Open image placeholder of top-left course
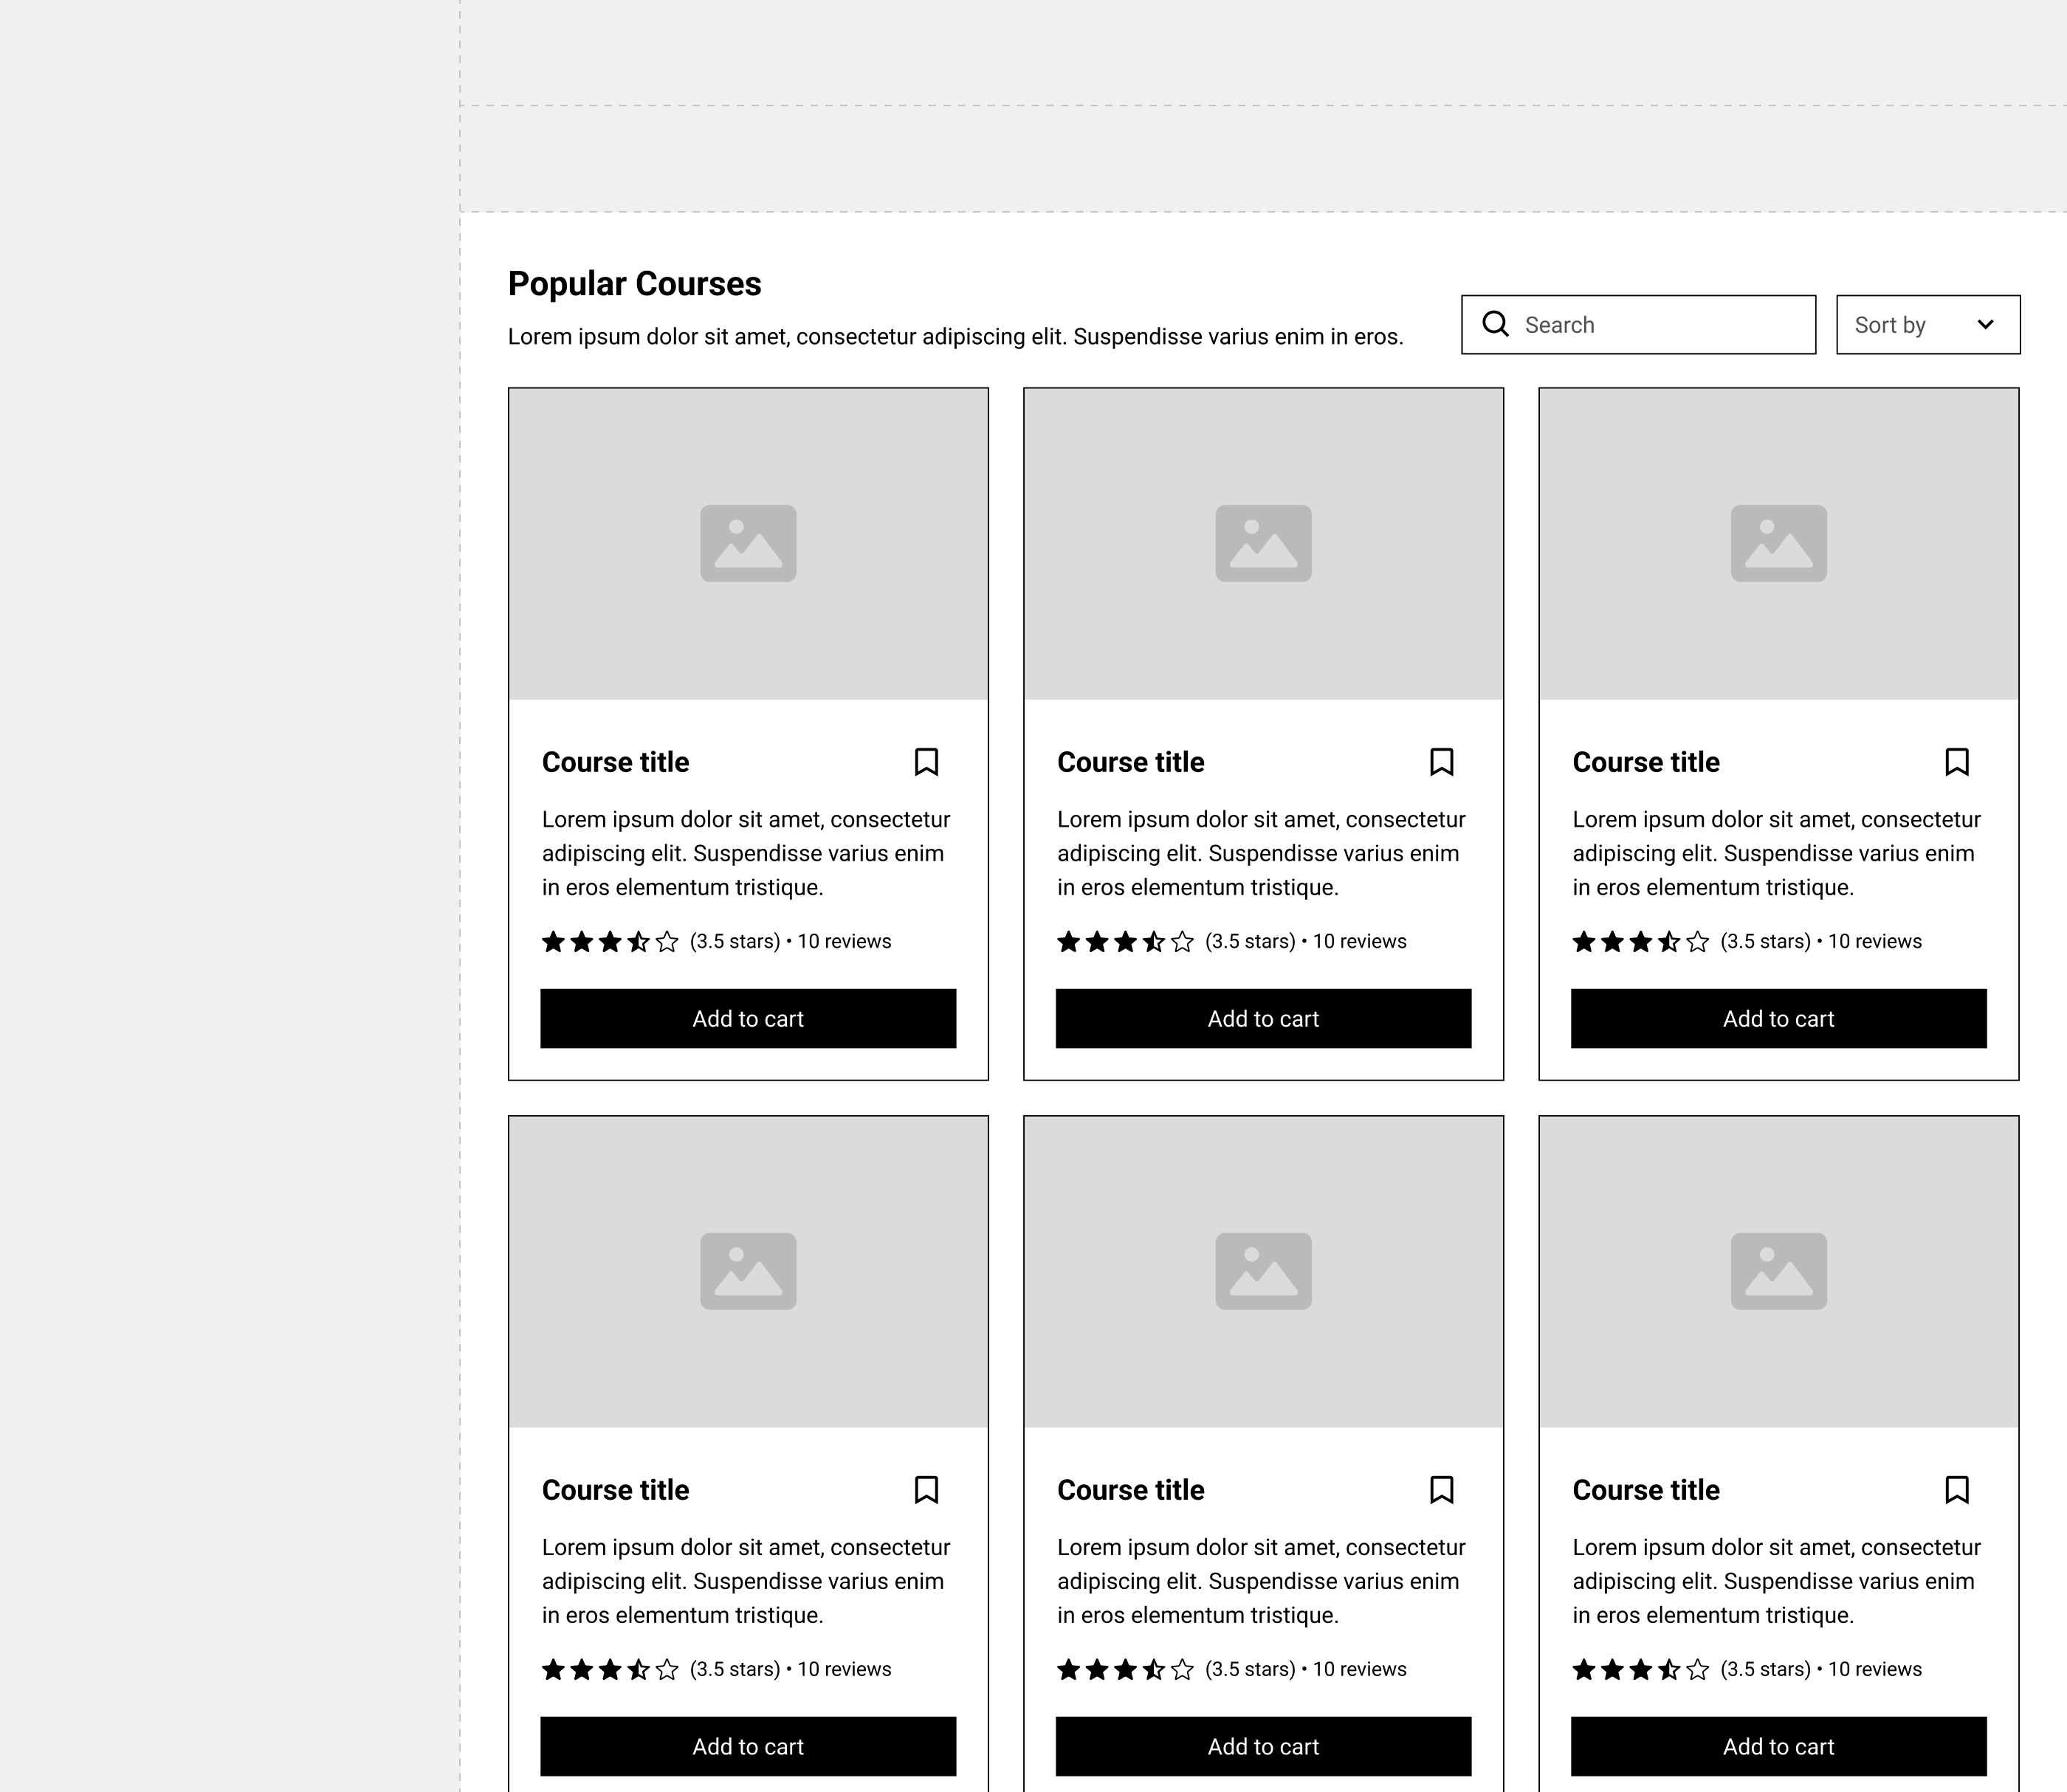The height and width of the screenshot is (1792, 2067). (748, 544)
